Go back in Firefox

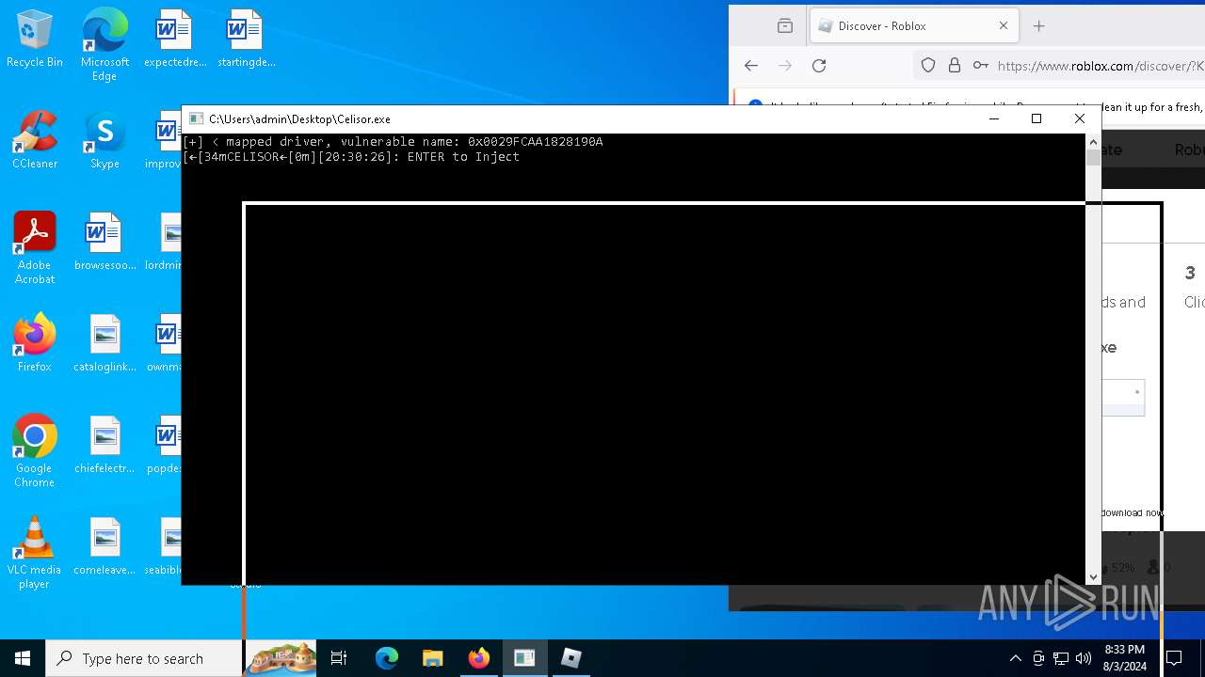click(x=750, y=65)
